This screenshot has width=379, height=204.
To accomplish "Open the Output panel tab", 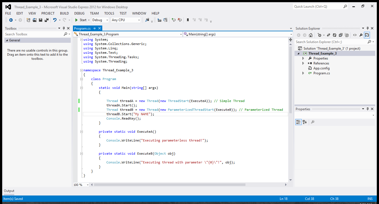I will pyautogui.click(x=9, y=191).
